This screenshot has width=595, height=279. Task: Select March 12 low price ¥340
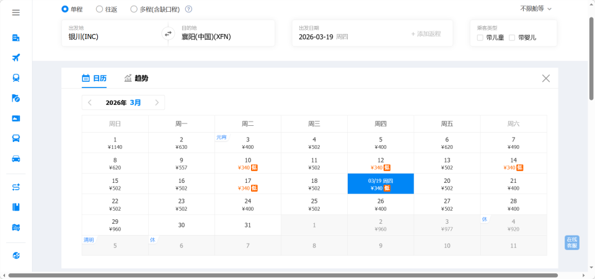tap(381, 163)
